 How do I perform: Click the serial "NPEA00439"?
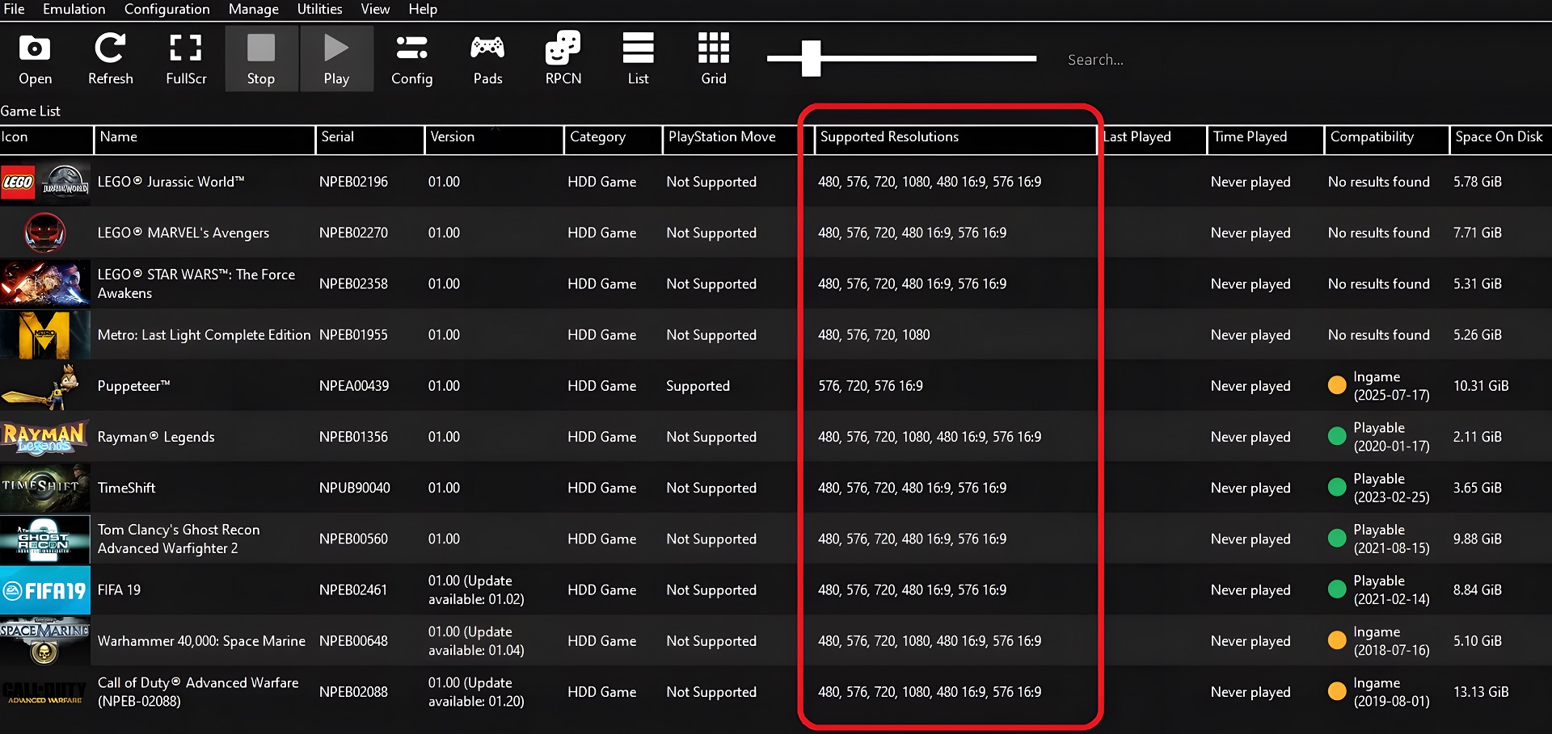(354, 386)
